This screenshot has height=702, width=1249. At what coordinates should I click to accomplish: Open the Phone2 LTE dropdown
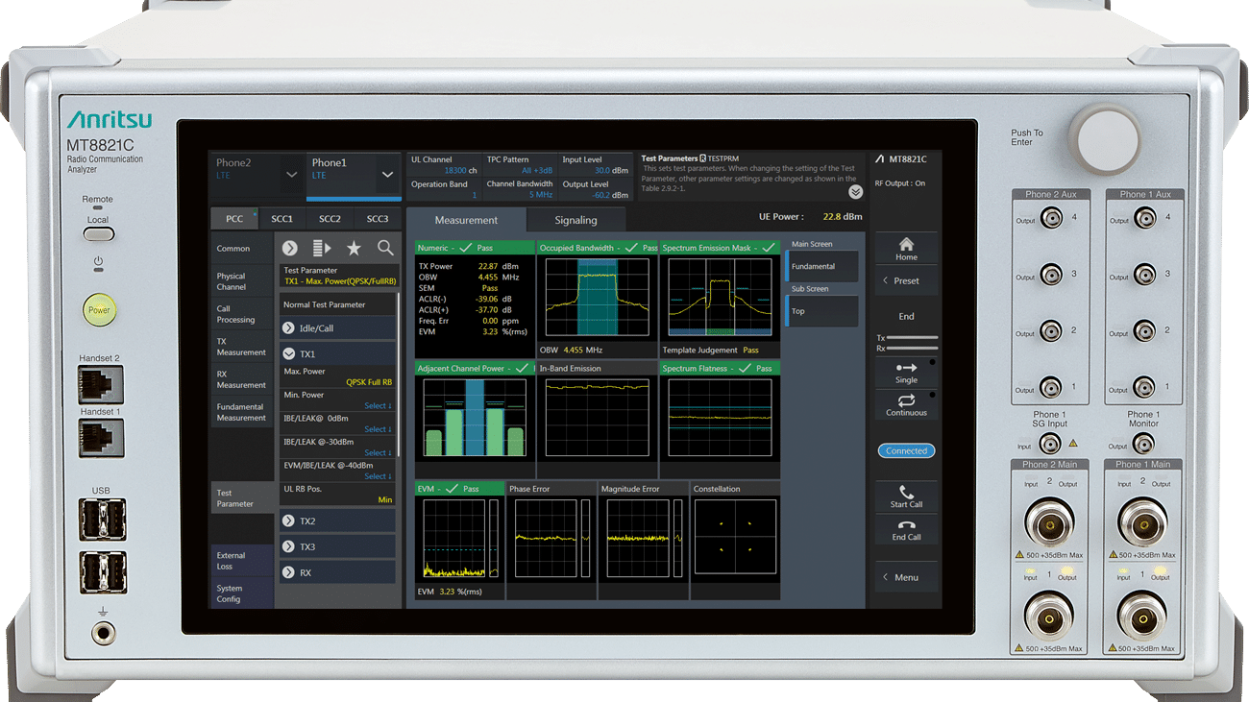[257, 174]
